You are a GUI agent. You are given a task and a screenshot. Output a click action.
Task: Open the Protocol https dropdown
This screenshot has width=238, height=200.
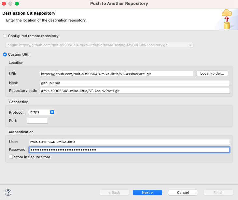pos(41,112)
